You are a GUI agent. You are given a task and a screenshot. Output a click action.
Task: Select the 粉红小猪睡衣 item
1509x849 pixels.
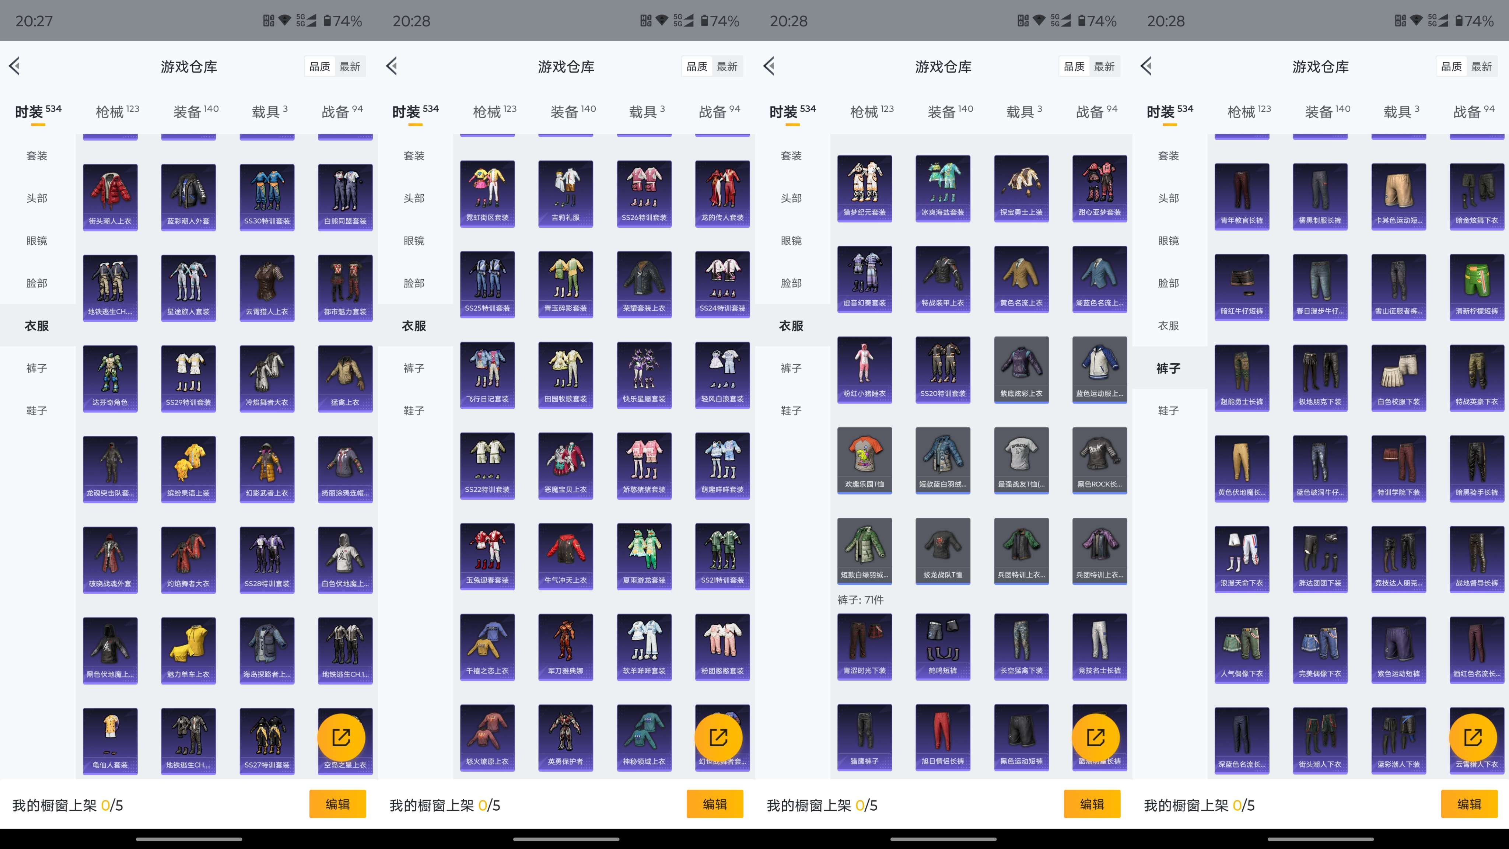click(865, 369)
